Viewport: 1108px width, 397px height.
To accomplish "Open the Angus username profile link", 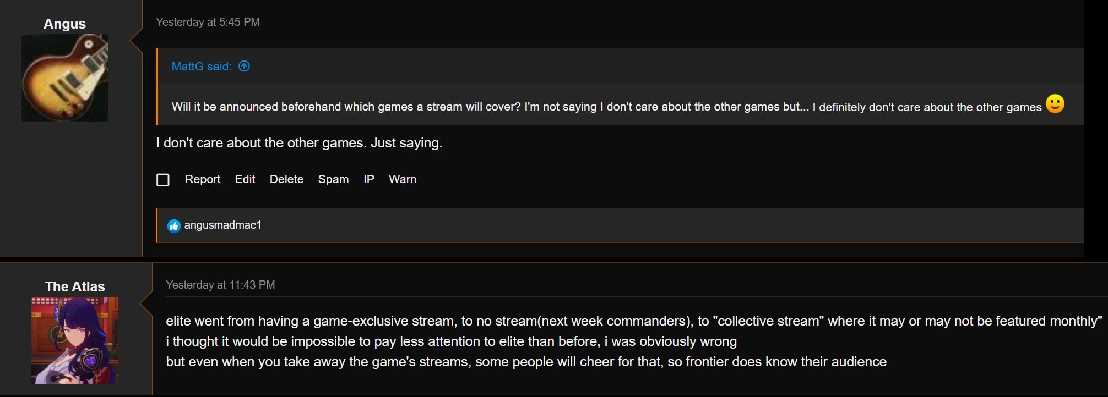I will (65, 24).
